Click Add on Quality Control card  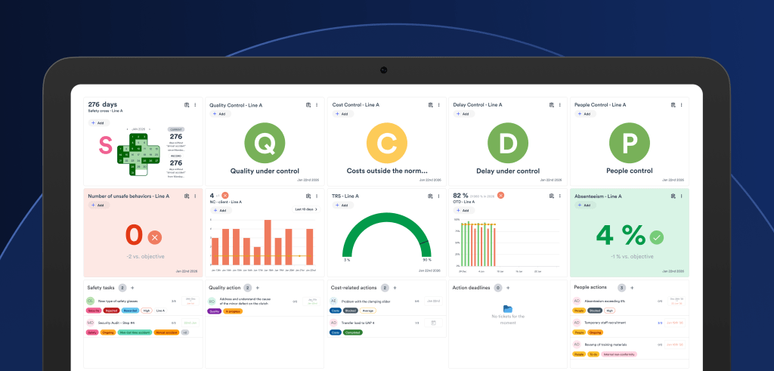tap(220, 113)
